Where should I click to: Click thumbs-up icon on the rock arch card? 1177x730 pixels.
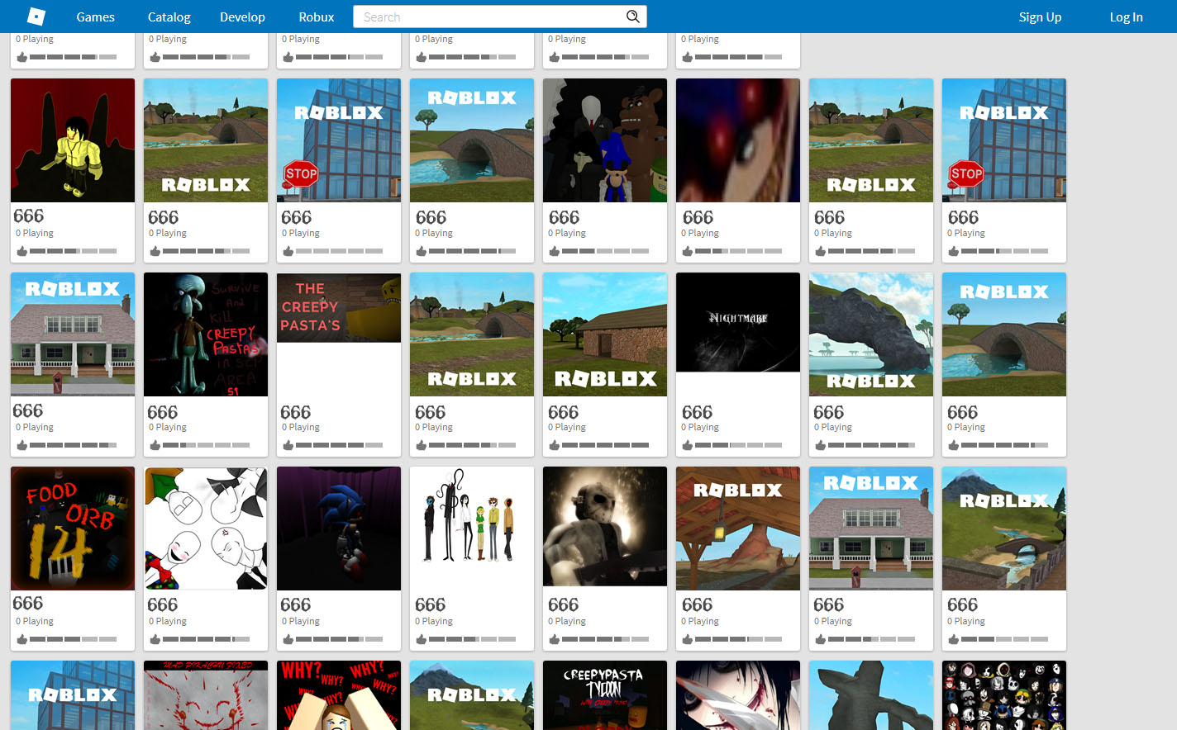coord(820,445)
